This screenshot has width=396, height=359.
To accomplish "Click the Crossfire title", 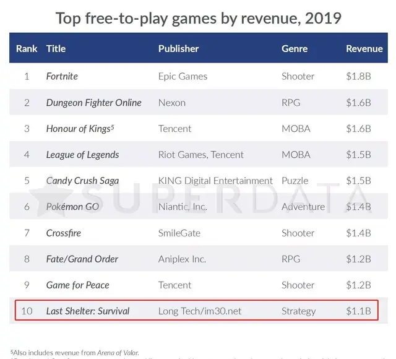I will click(63, 233).
